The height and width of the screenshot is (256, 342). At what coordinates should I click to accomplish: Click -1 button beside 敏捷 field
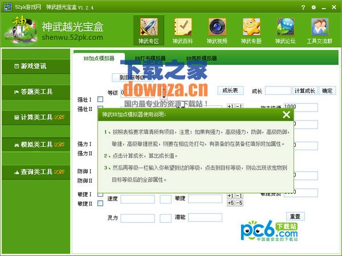point(239,196)
